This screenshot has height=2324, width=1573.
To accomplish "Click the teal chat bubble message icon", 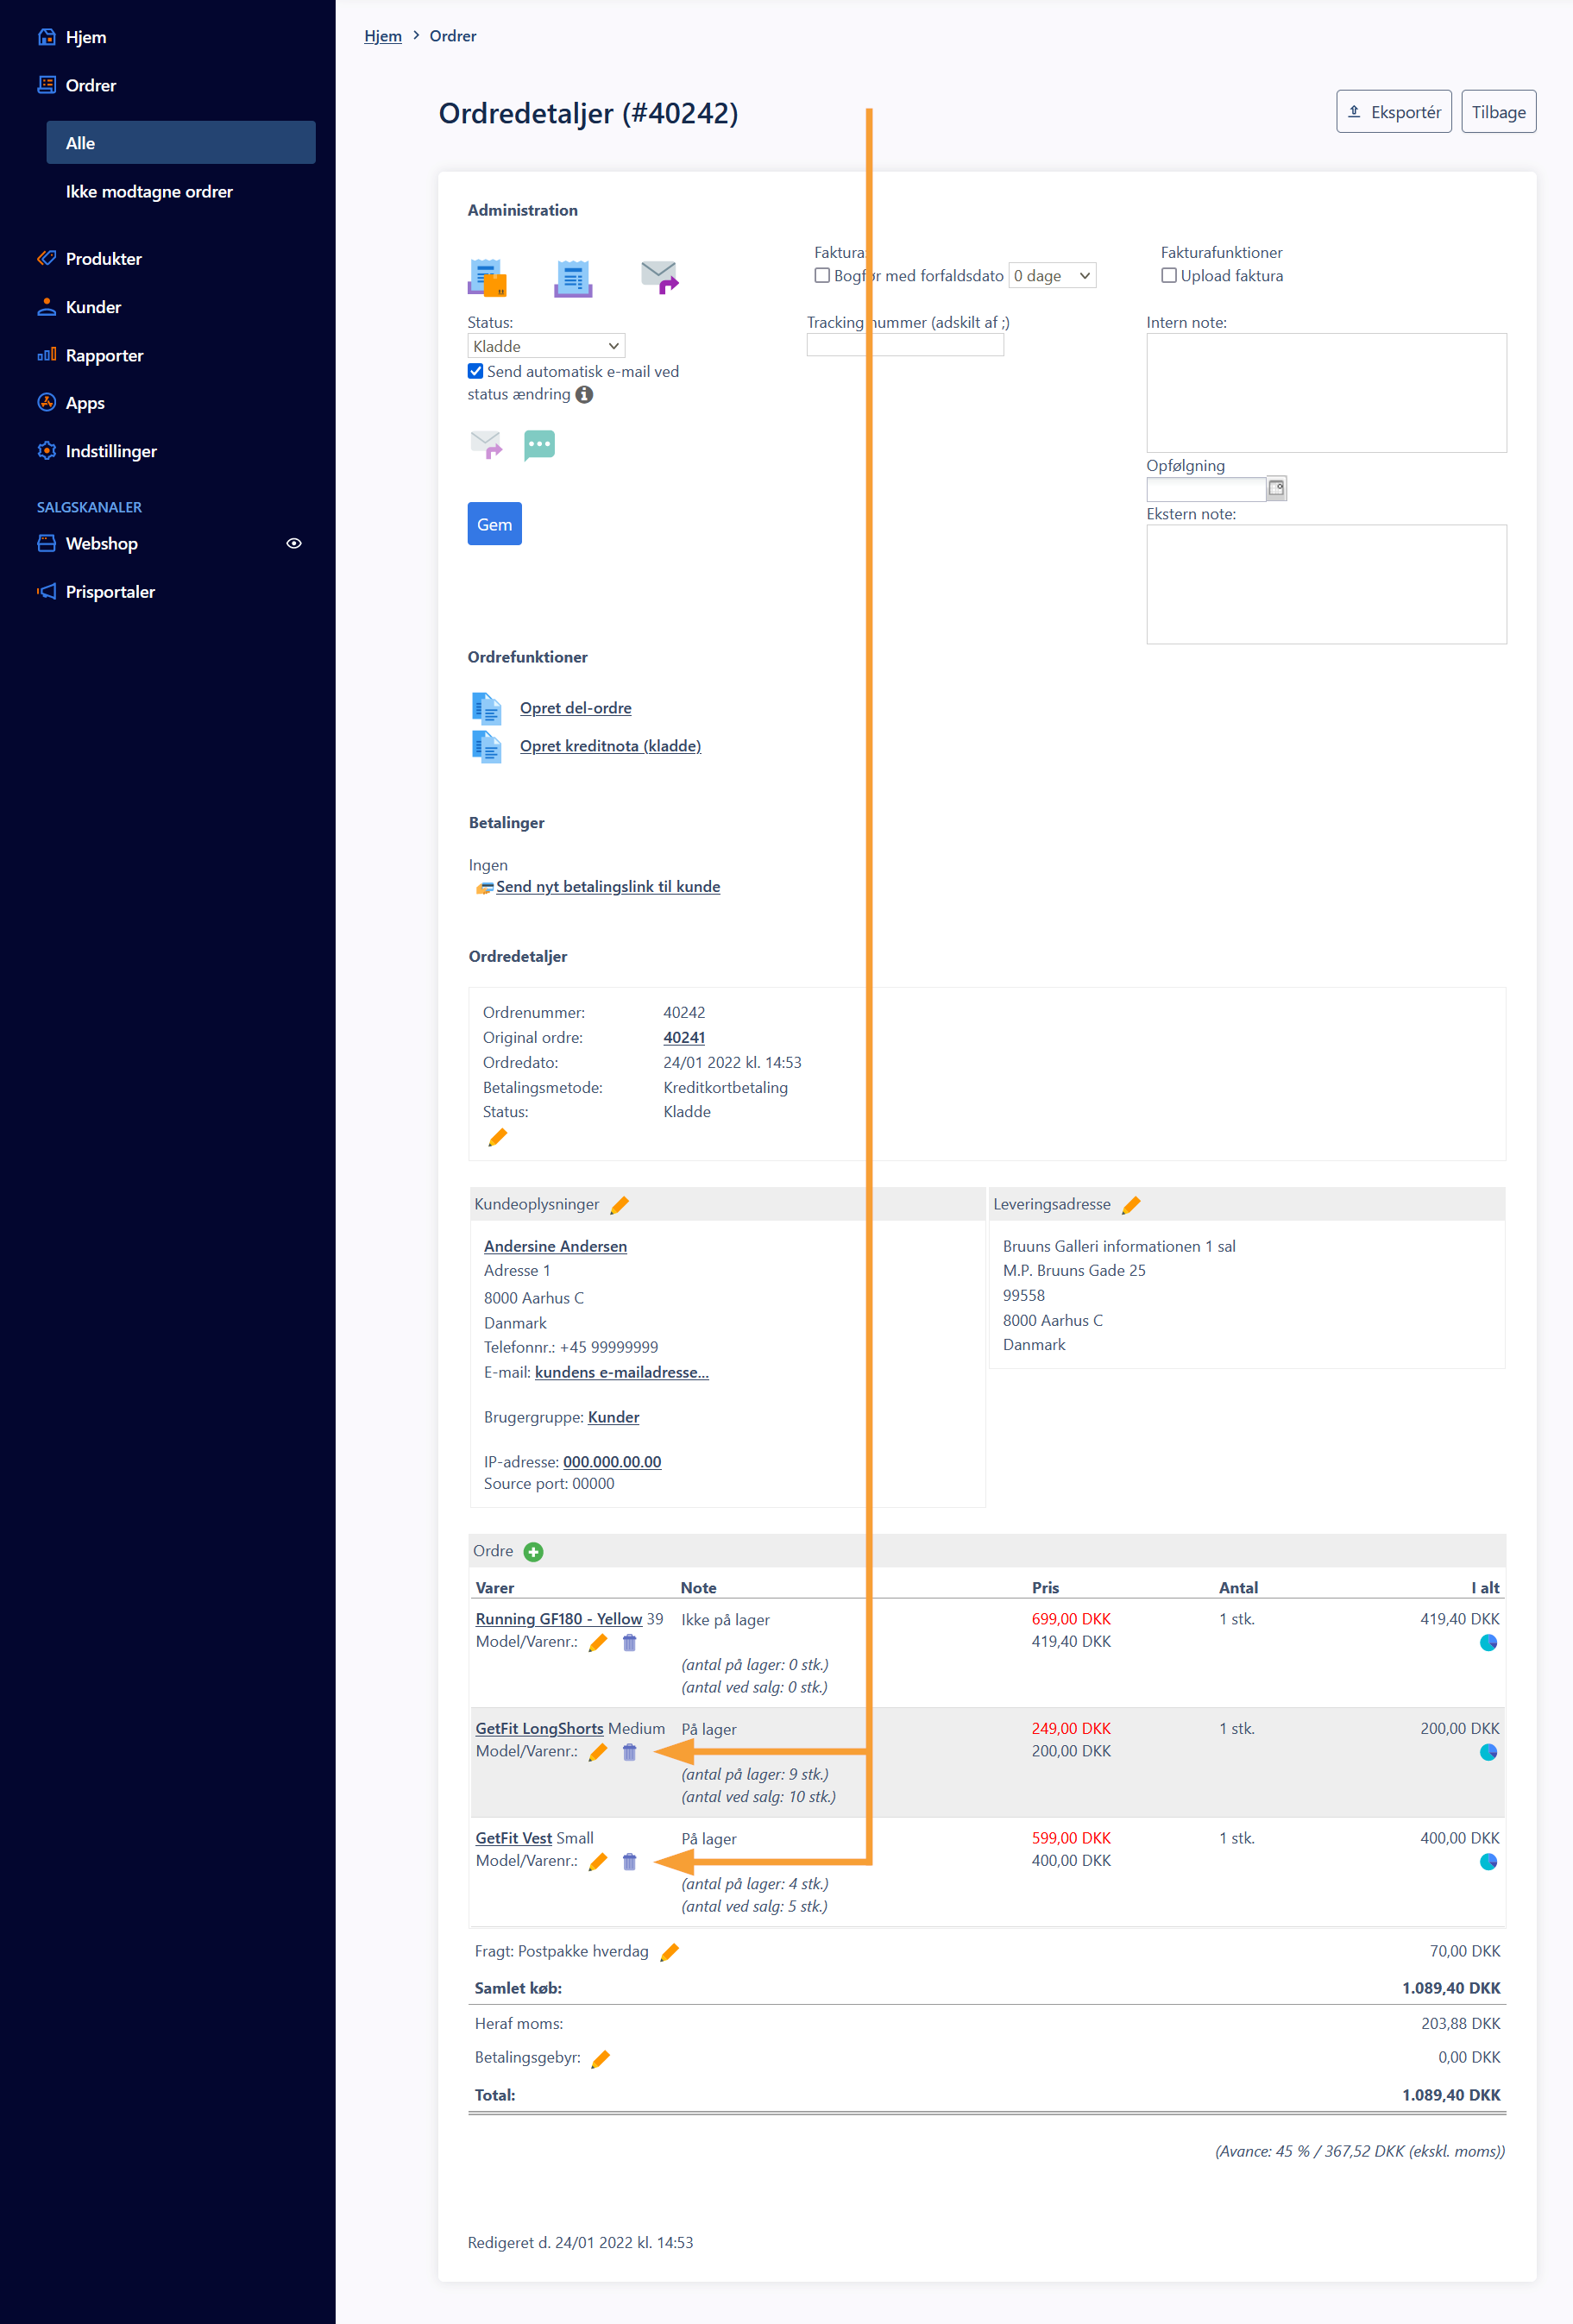I will tap(539, 444).
